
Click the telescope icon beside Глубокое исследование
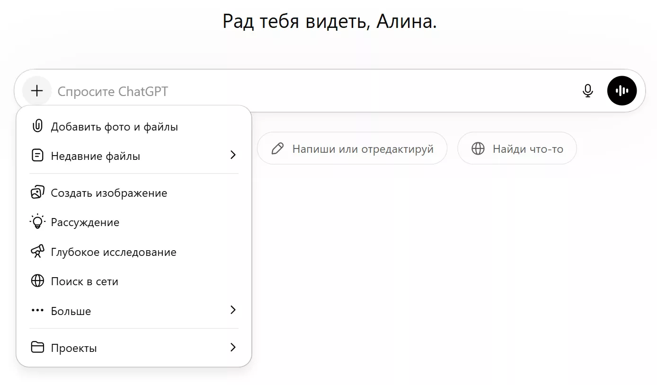(x=37, y=252)
